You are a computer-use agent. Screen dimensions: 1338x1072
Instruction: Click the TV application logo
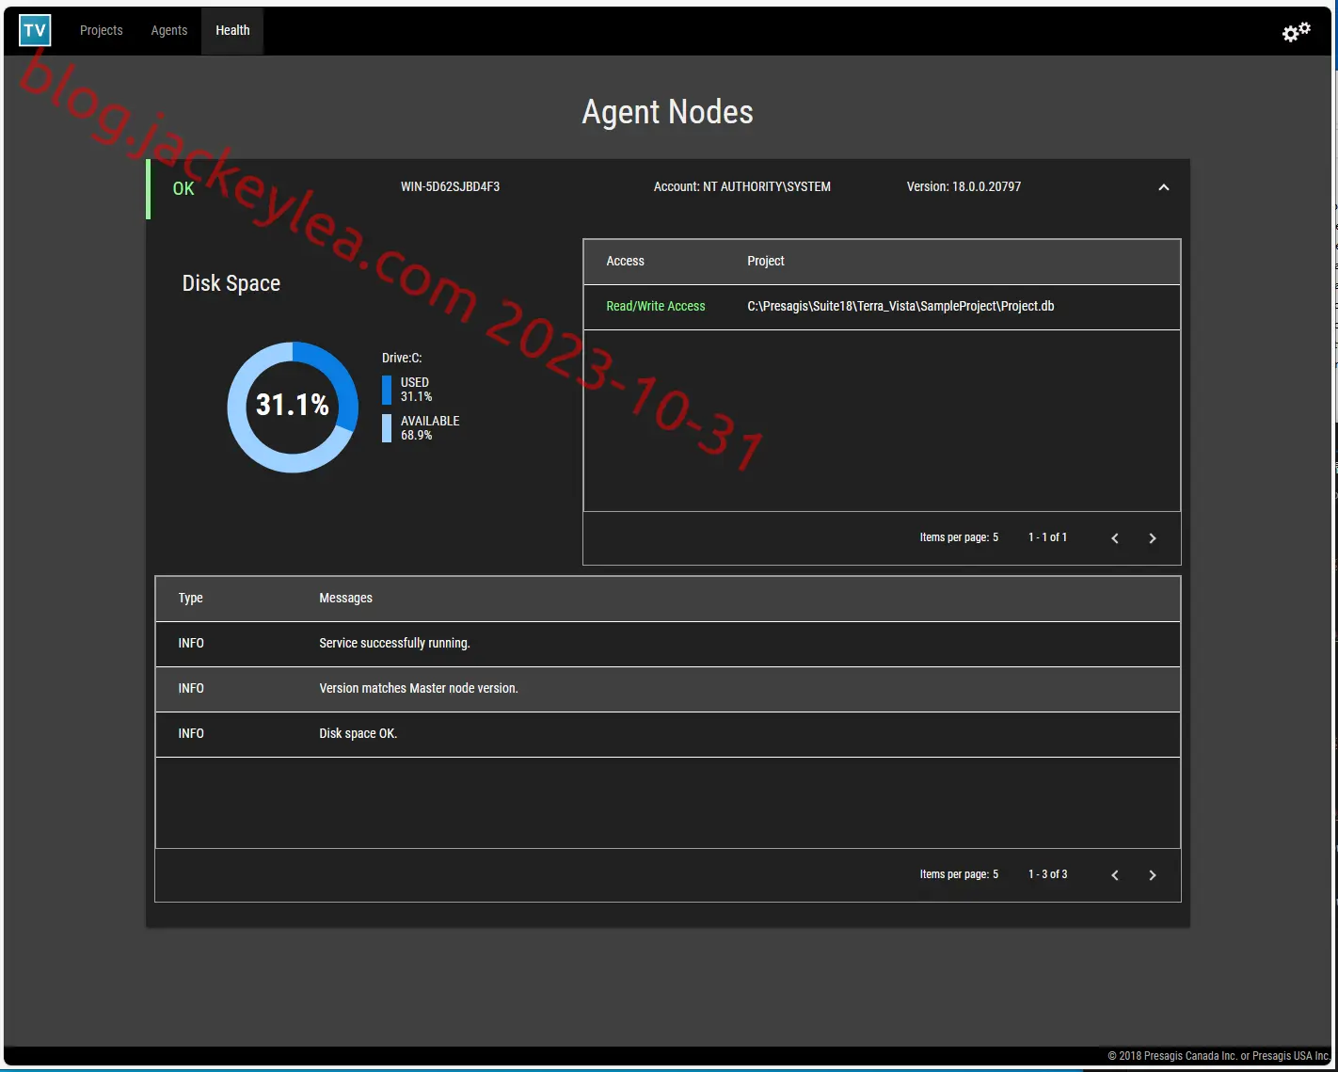[x=35, y=30]
